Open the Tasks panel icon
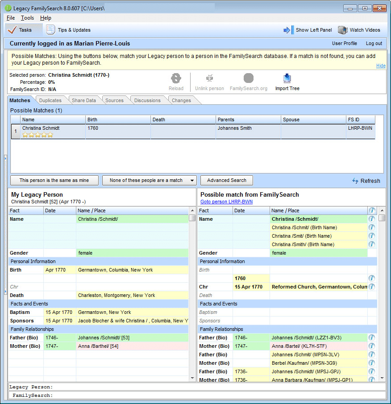This screenshot has width=391, height=404. click(x=12, y=30)
